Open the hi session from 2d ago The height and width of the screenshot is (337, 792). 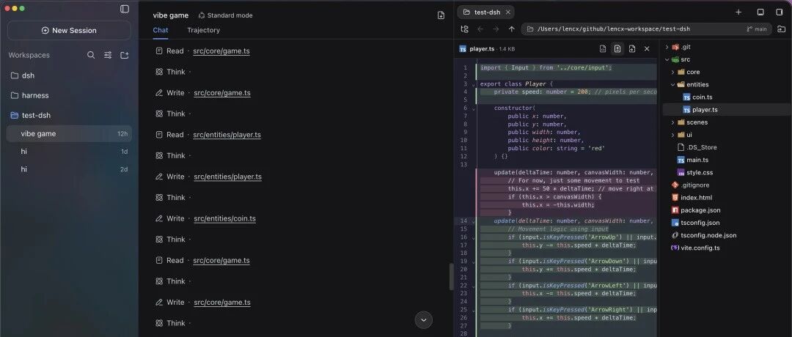pos(69,169)
